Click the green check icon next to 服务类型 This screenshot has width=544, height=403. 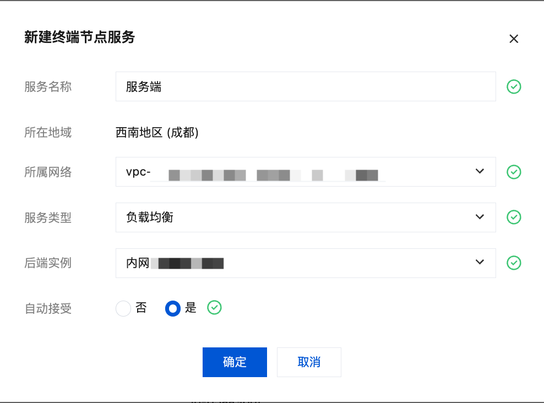pos(514,217)
